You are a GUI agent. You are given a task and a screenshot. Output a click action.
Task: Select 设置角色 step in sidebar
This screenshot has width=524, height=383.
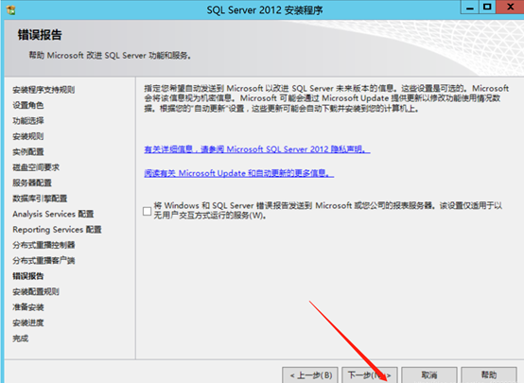tap(28, 105)
